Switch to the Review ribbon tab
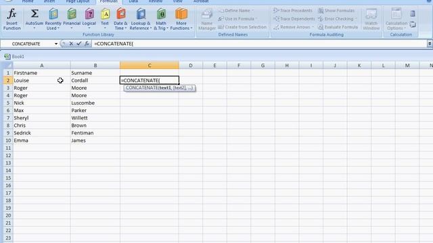The height and width of the screenshot is (243, 433). pyautogui.click(x=156, y=1)
